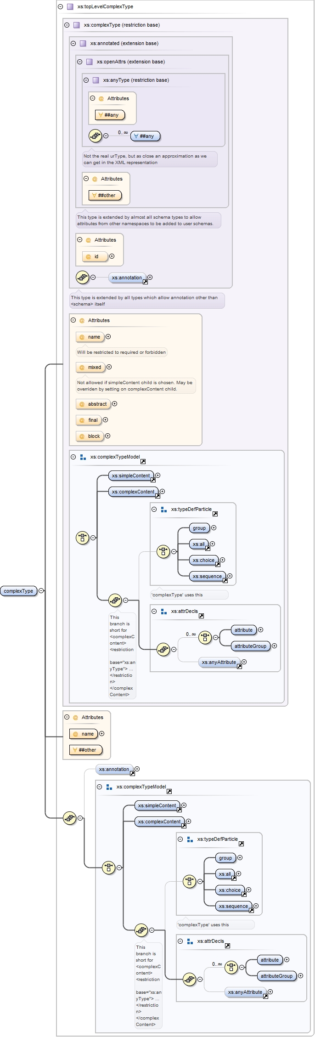
Task: Collapse the Attributes box containing the id attribute
Action: tap(80, 240)
